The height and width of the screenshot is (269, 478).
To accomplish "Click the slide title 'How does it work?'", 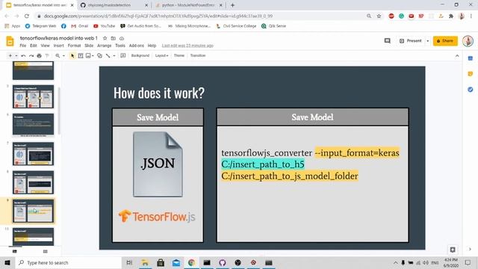I will pyautogui.click(x=159, y=93).
